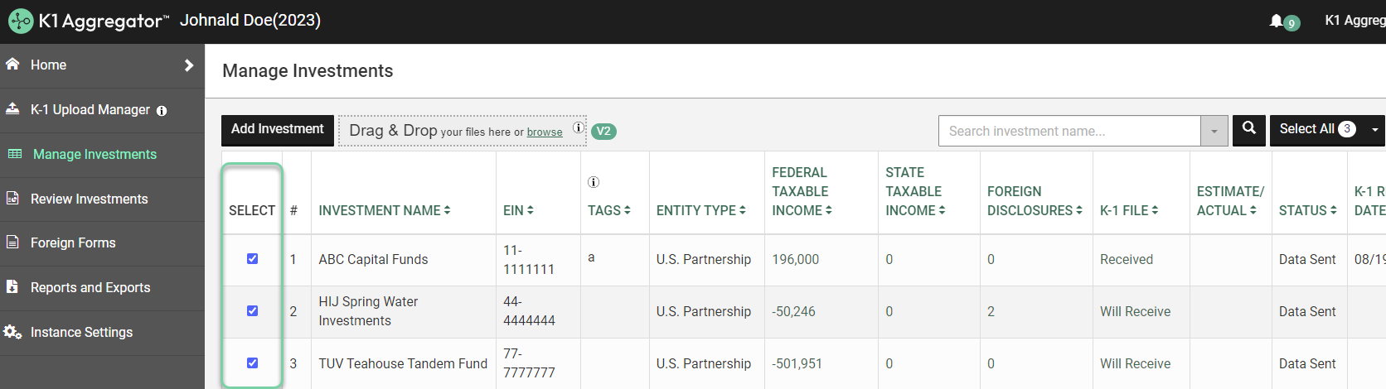Image resolution: width=1386 pixels, height=389 pixels.
Task: Open the notifications bell
Action: coord(1276,21)
